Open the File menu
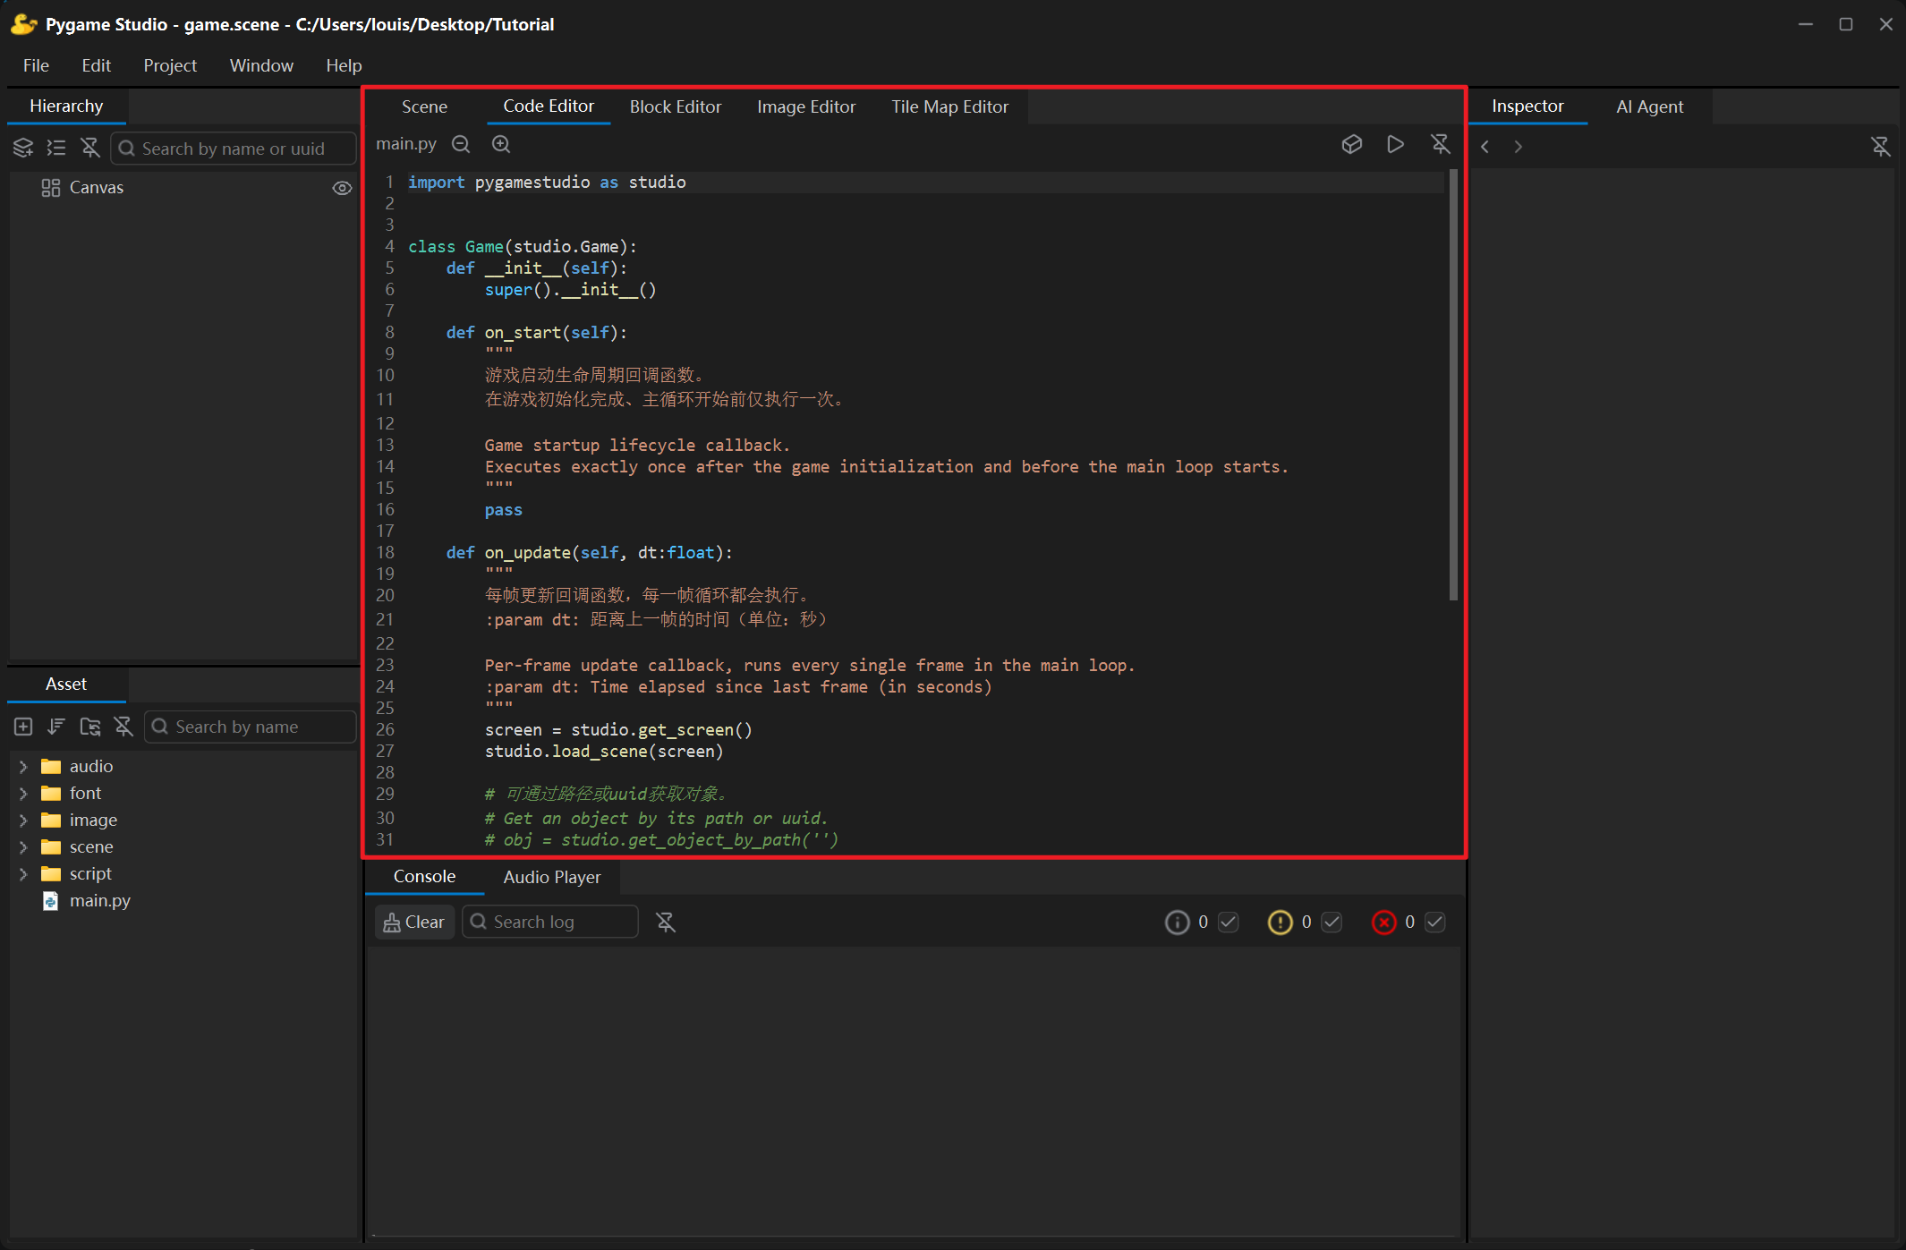1906x1250 pixels. [36, 65]
